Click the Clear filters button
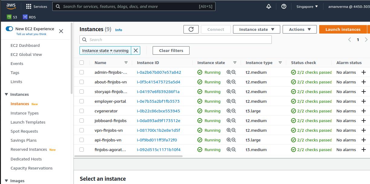This screenshot has width=370, height=184. point(171,50)
